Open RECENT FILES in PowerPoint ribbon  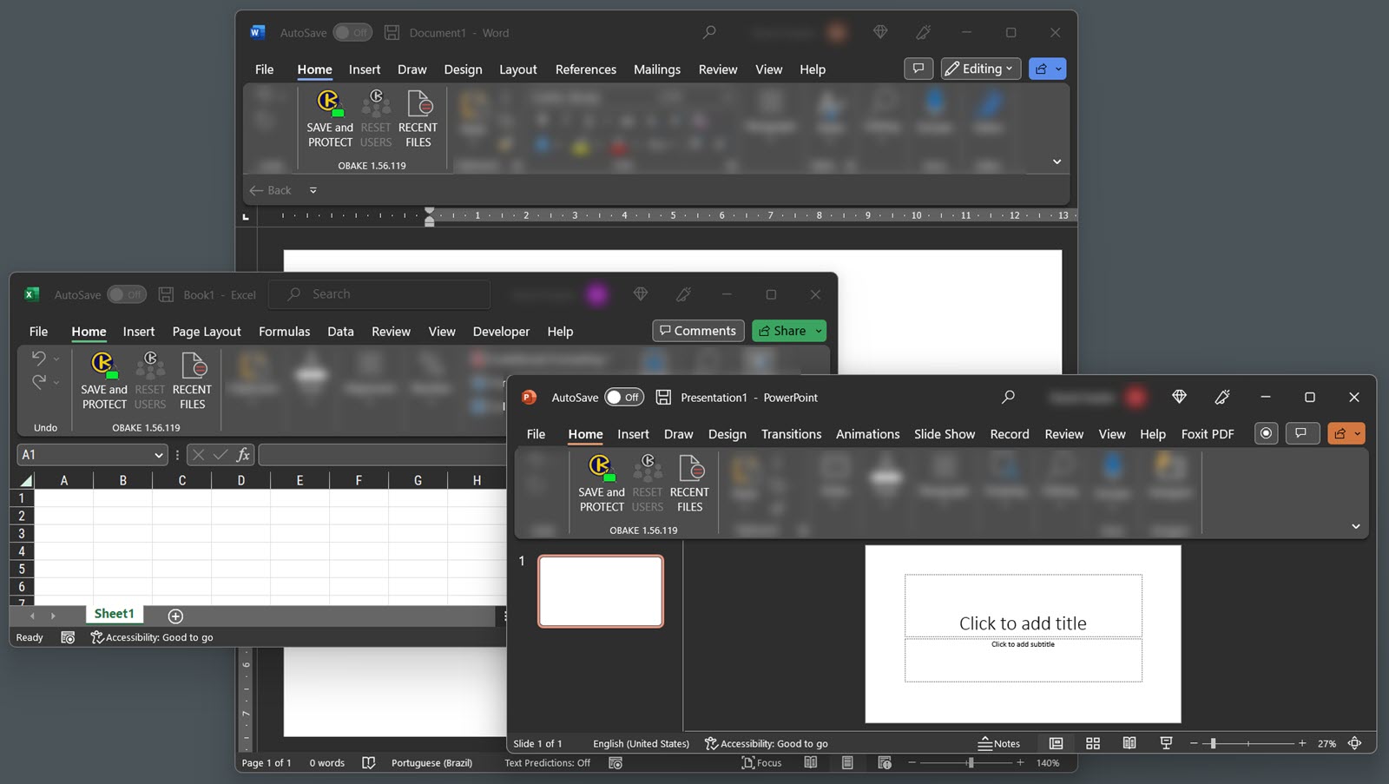(x=689, y=483)
